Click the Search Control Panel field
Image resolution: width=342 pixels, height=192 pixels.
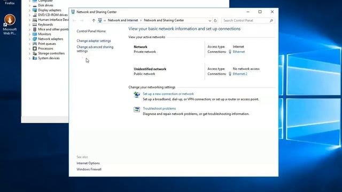[x=247, y=20]
